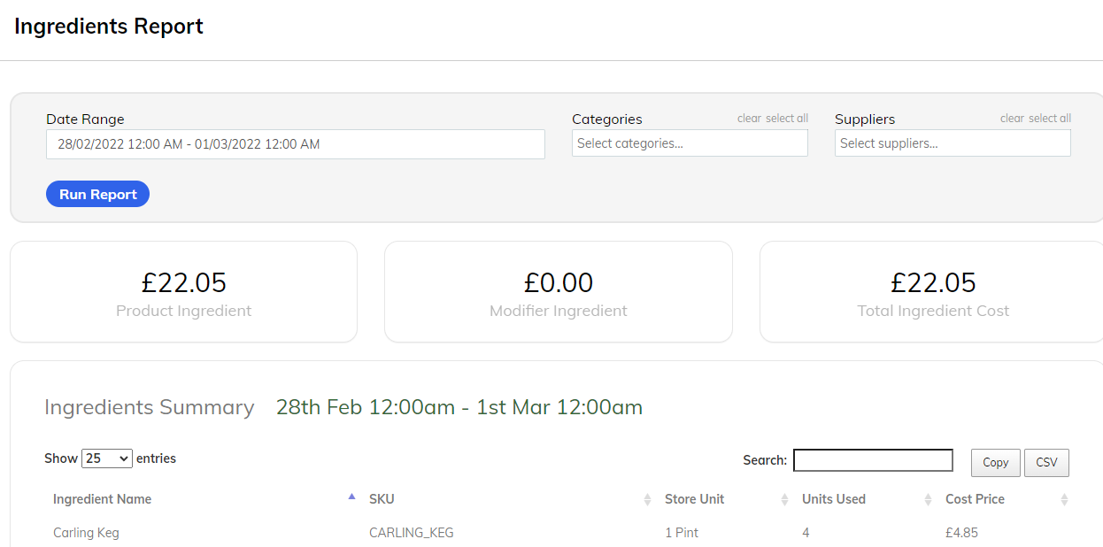Click the Cost Price column sort arrows
This screenshot has height=547, width=1103.
[1064, 500]
